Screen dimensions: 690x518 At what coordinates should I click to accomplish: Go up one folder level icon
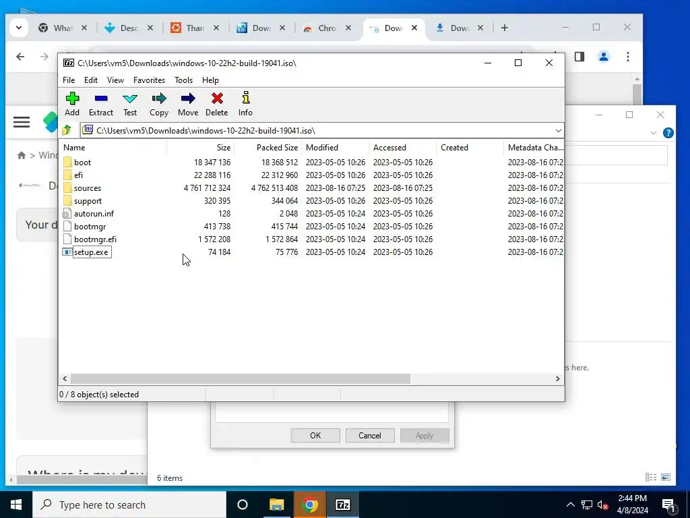click(x=67, y=130)
